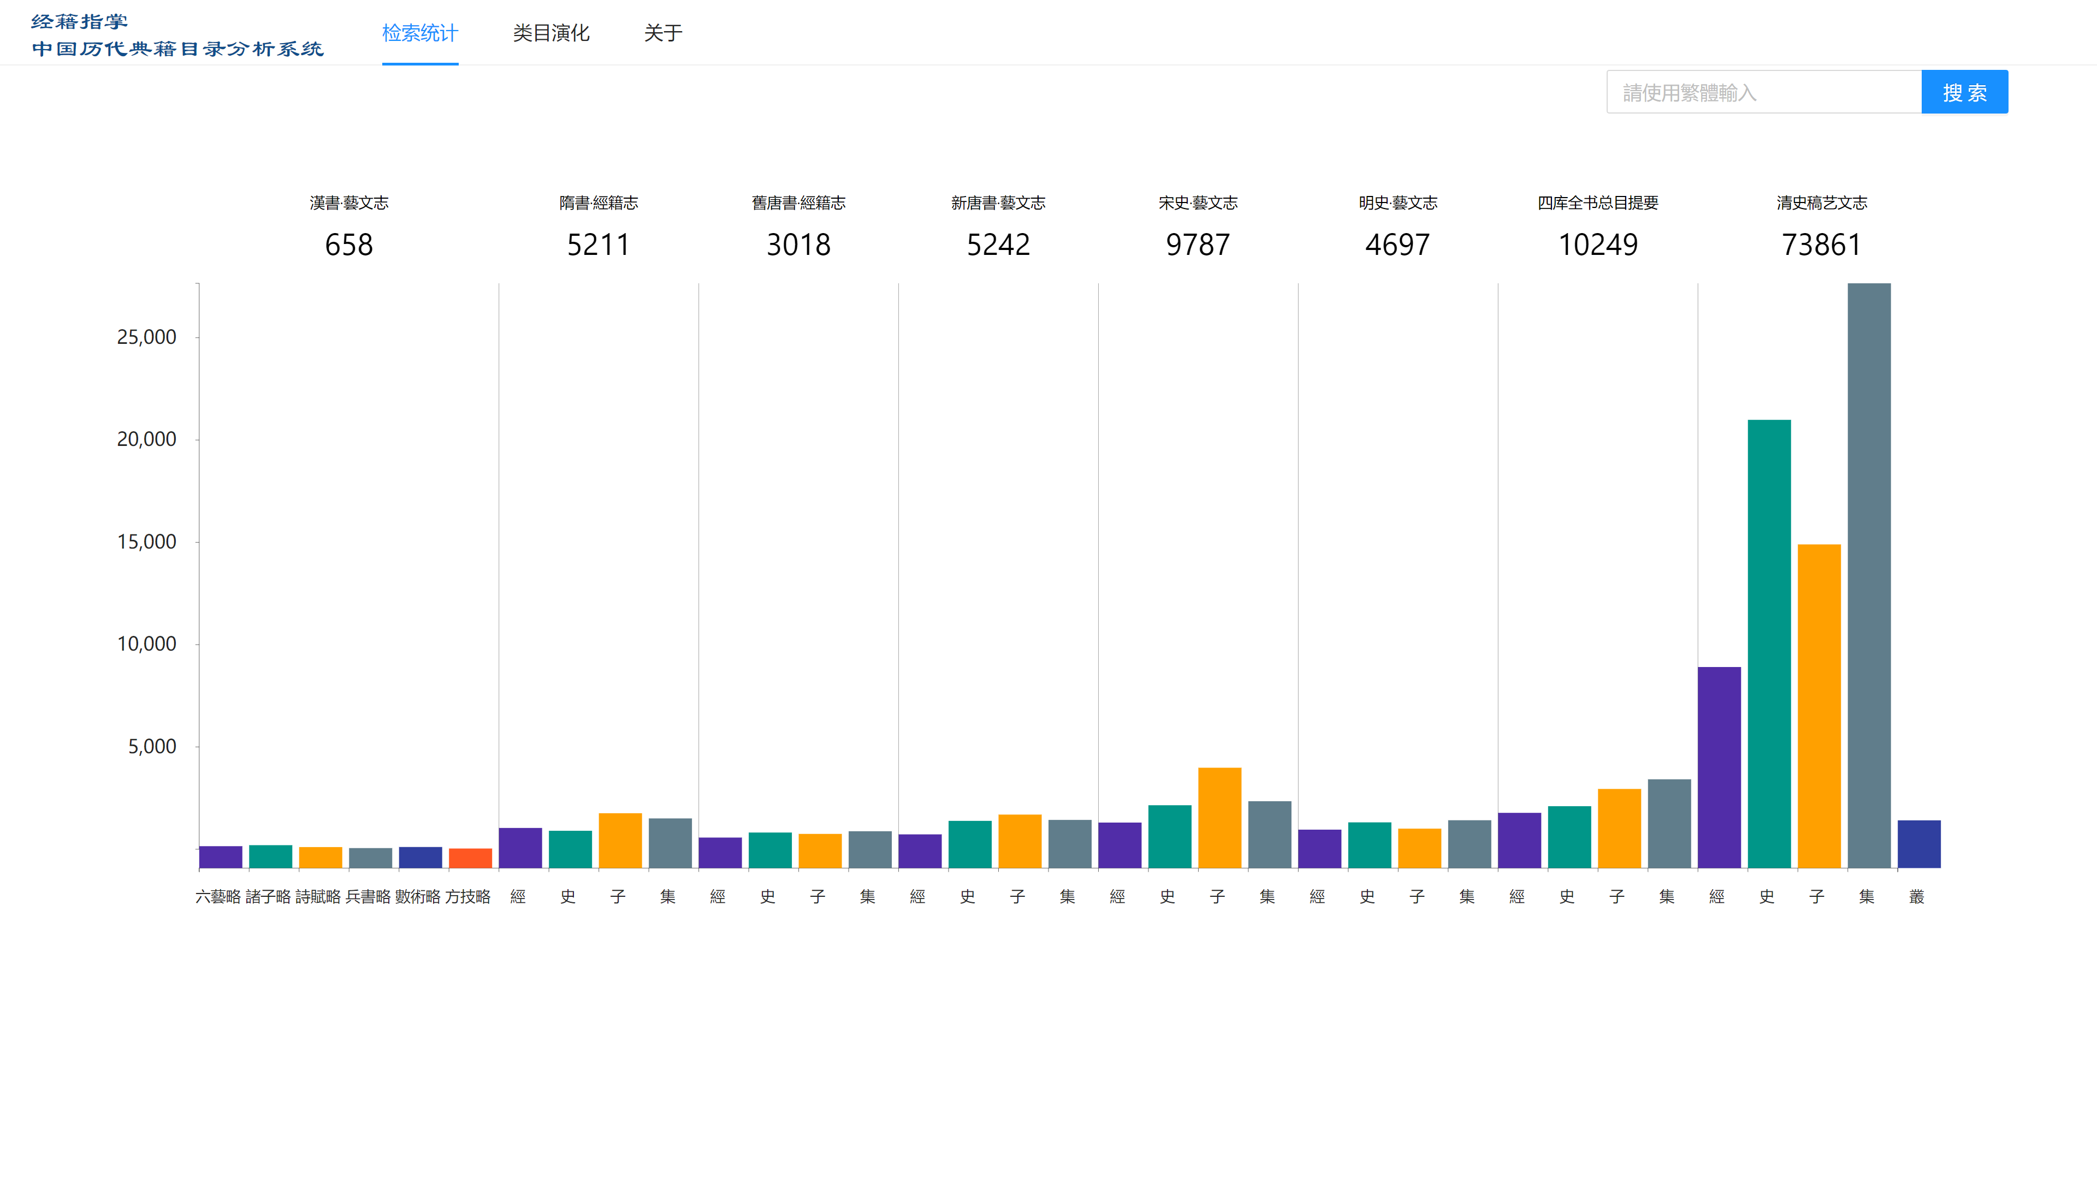Open the 类目演化 tab

[x=551, y=33]
